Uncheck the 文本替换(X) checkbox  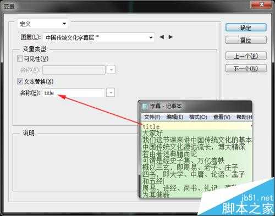coord(20,81)
